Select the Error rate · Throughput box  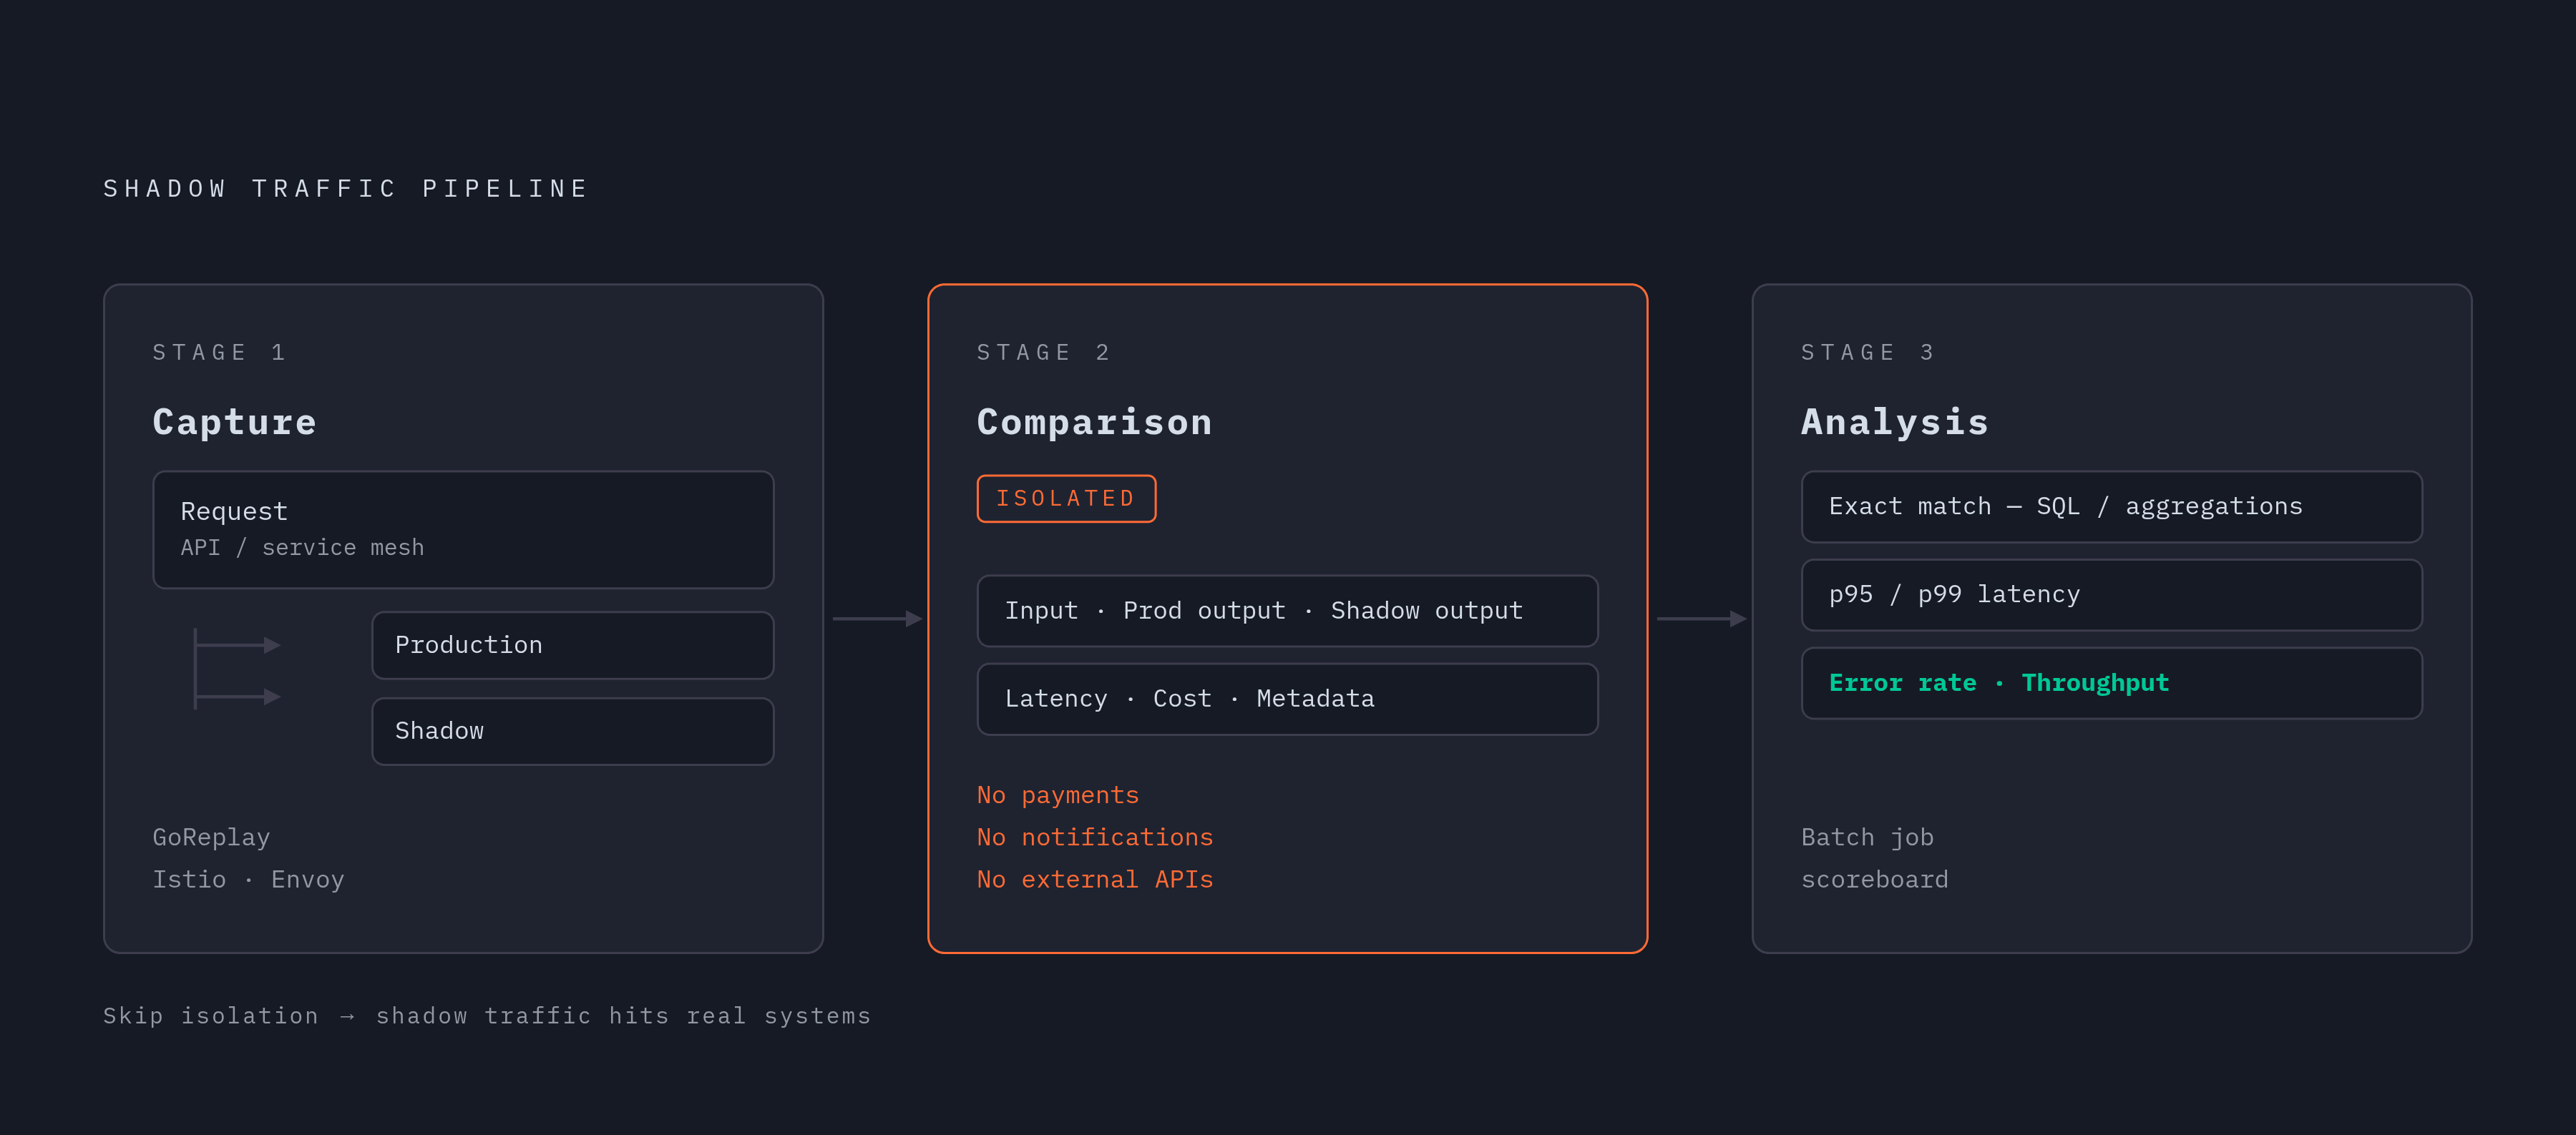[x=2111, y=684]
